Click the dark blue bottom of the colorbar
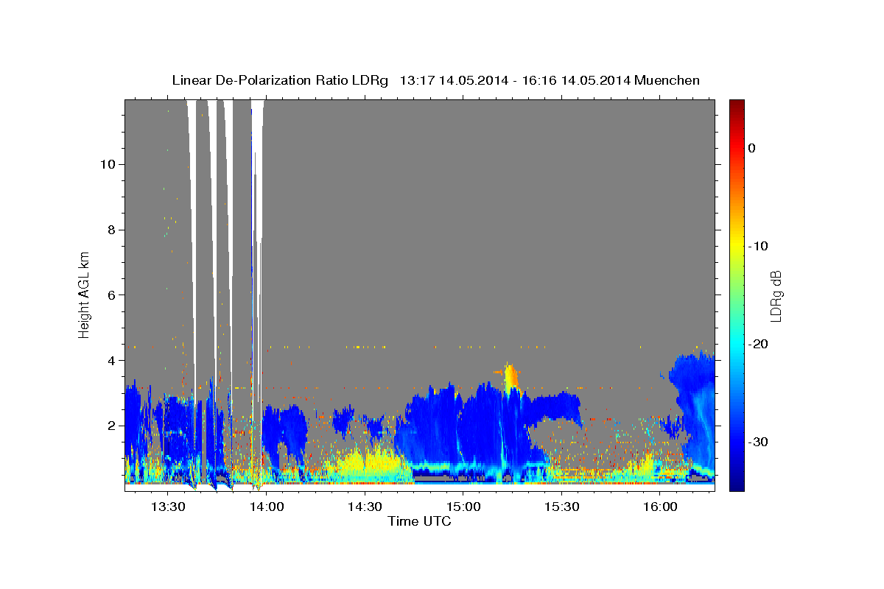Viewport: 884px width, 589px height. click(737, 484)
